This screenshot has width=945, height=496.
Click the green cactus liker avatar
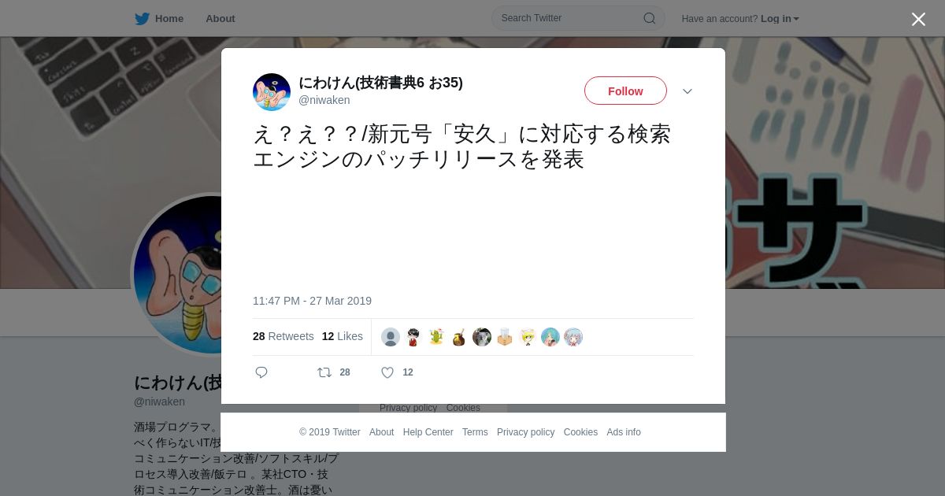pos(436,337)
